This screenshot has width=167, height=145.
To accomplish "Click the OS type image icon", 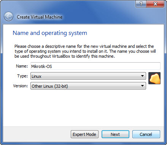I will (x=154, y=78).
